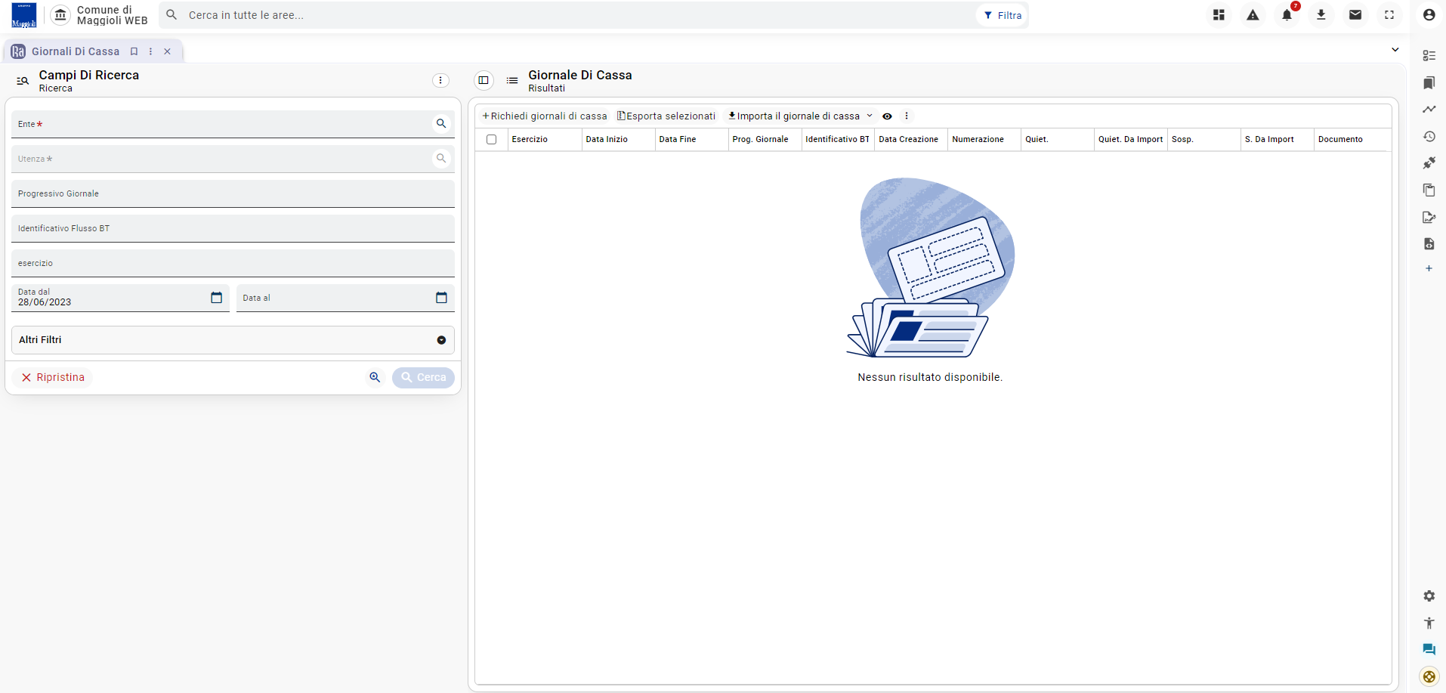Open pinned items icon in right sidebar
Image resolution: width=1446 pixels, height=693 pixels.
tap(1429, 163)
